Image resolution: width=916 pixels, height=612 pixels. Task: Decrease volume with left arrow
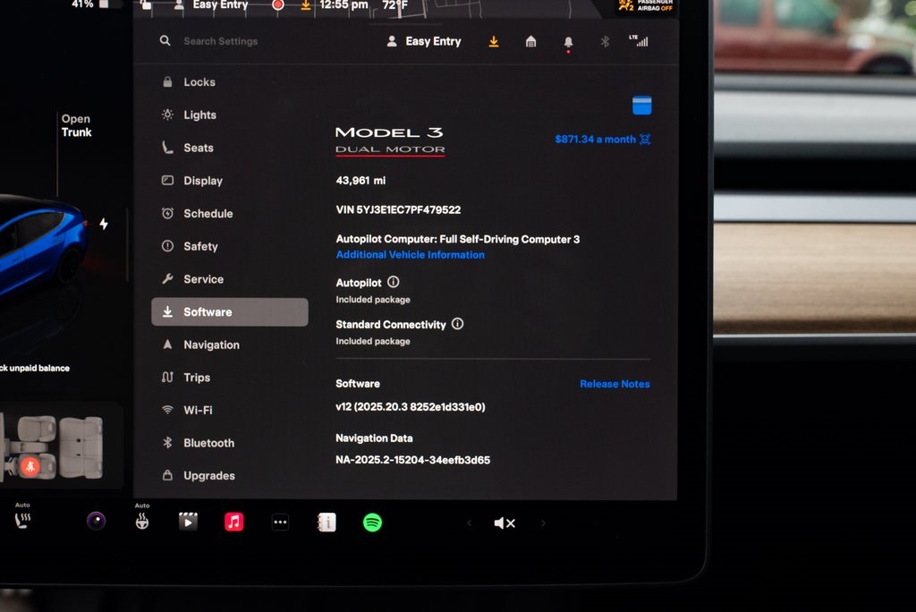[x=469, y=523]
